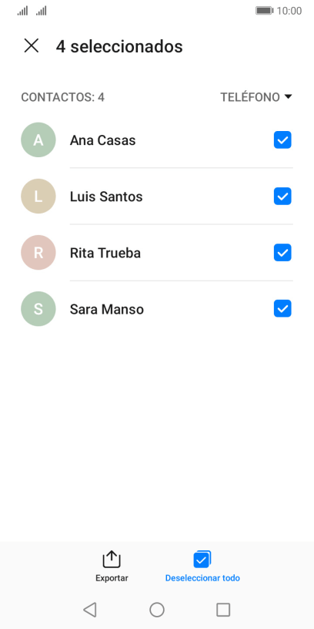Tap the recent apps square button
This screenshot has height=629, width=314.
tap(223, 610)
